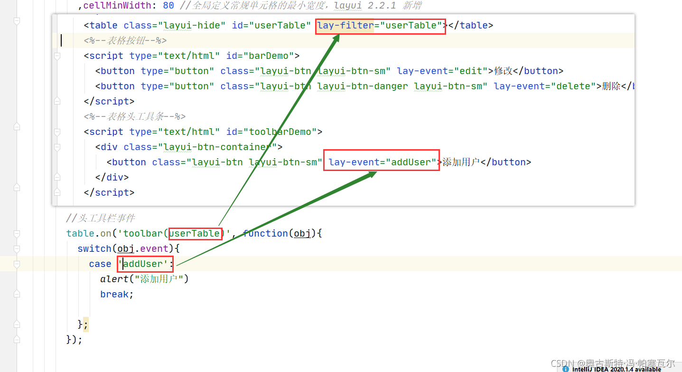This screenshot has width=682, height=372.
Task: Click the 修改 button label text
Action: pyautogui.click(x=504, y=71)
